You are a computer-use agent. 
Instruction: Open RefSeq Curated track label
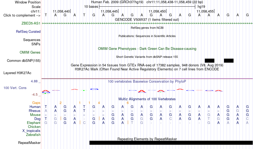(x=28, y=32)
